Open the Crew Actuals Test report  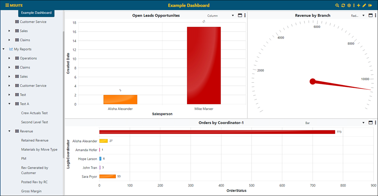tap(34, 113)
